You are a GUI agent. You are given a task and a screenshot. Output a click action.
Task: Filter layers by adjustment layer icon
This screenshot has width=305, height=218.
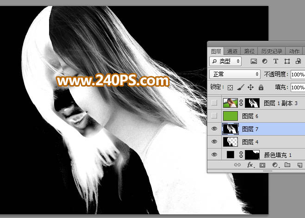click(265, 61)
